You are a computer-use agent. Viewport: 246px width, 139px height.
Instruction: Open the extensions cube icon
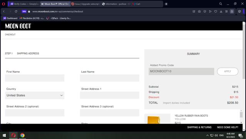pos(239,12)
